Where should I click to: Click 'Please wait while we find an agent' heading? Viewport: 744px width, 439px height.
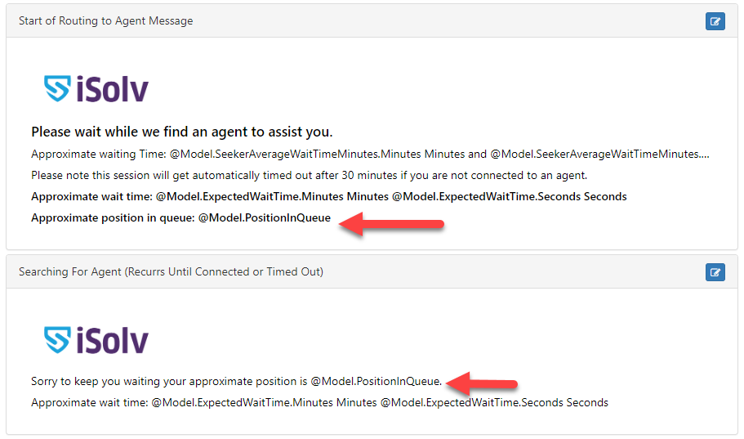(182, 132)
